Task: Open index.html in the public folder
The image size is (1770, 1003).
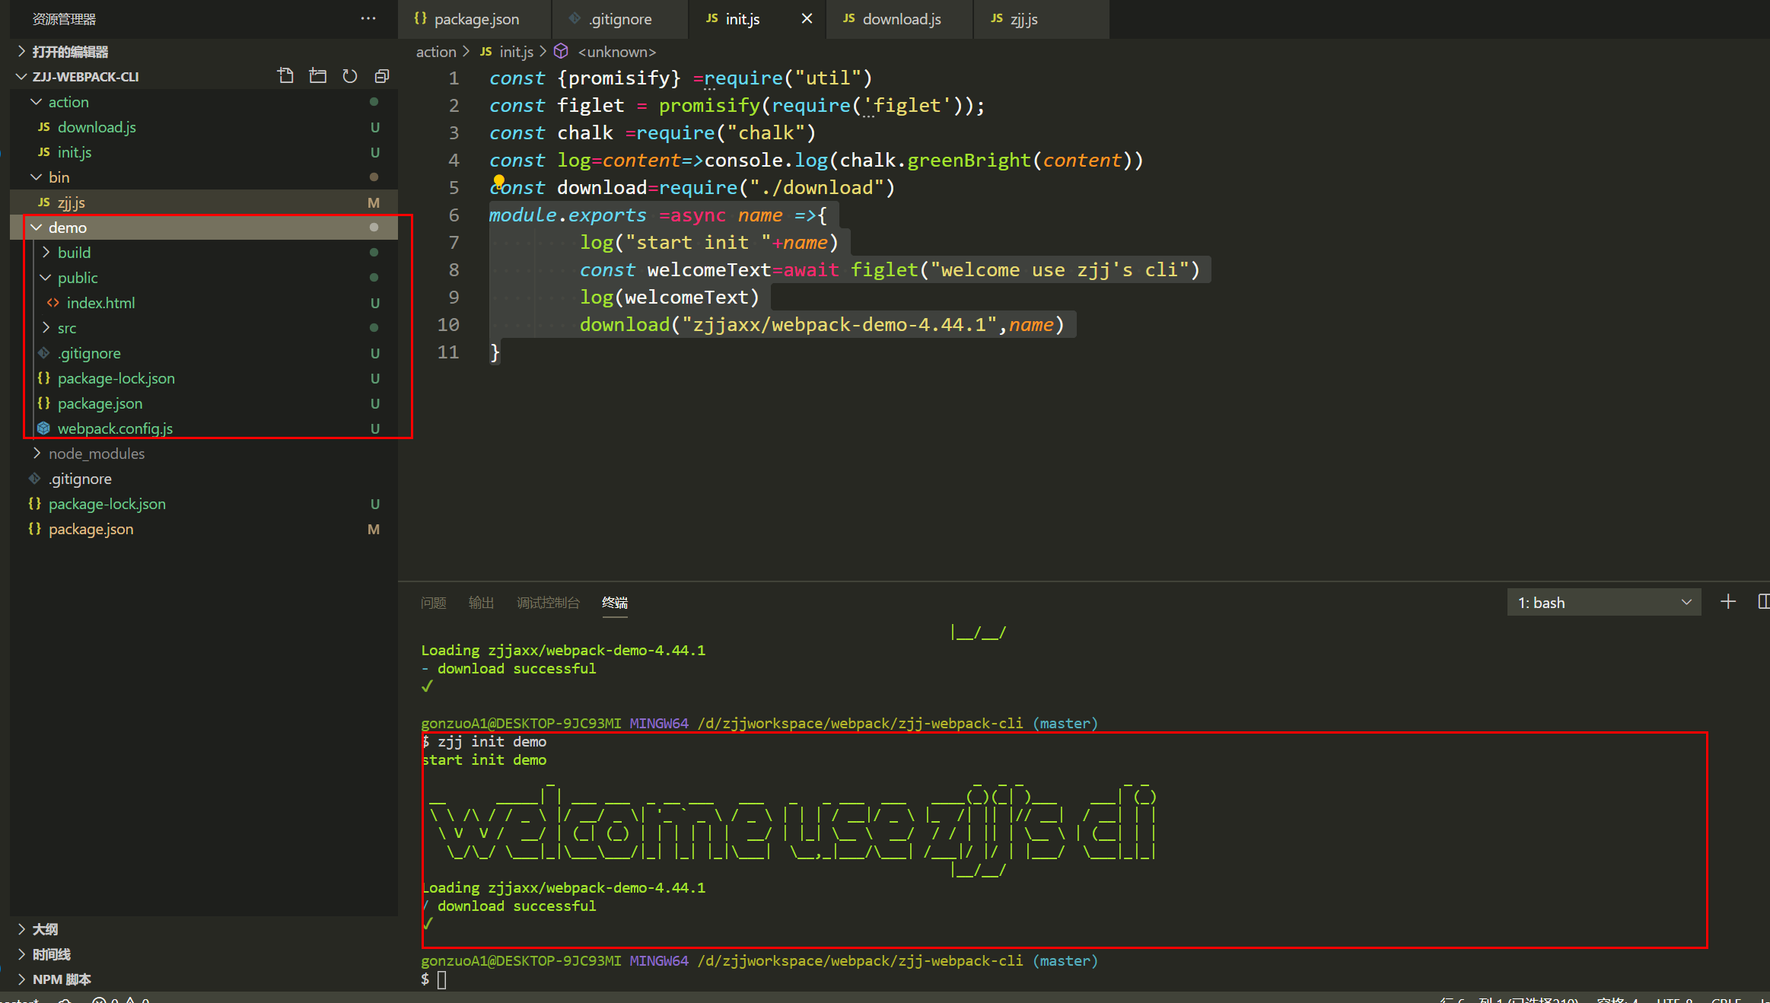Action: (100, 303)
